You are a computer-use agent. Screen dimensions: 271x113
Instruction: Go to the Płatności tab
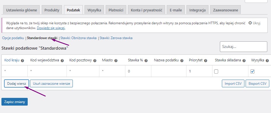(x=116, y=10)
